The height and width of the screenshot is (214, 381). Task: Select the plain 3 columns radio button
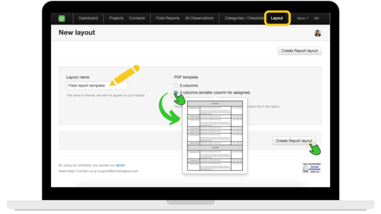click(x=176, y=86)
